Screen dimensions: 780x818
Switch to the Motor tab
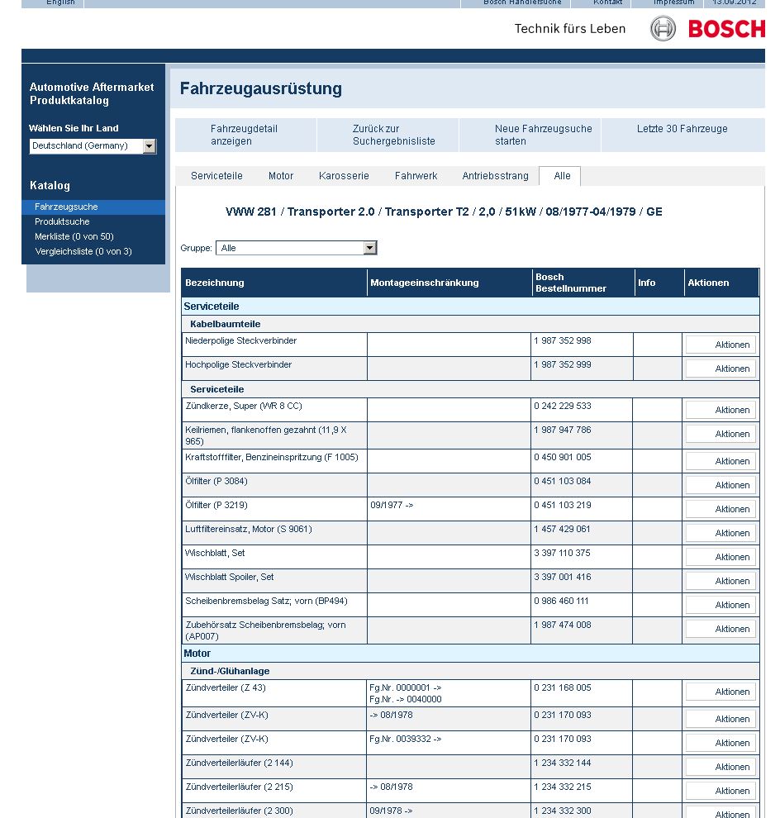[281, 176]
